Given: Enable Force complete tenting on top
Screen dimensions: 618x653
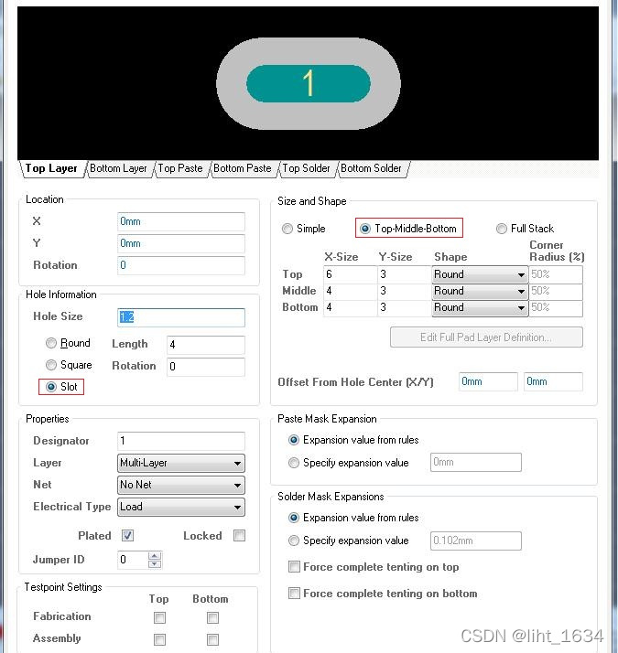Looking at the screenshot, I should pos(295,567).
